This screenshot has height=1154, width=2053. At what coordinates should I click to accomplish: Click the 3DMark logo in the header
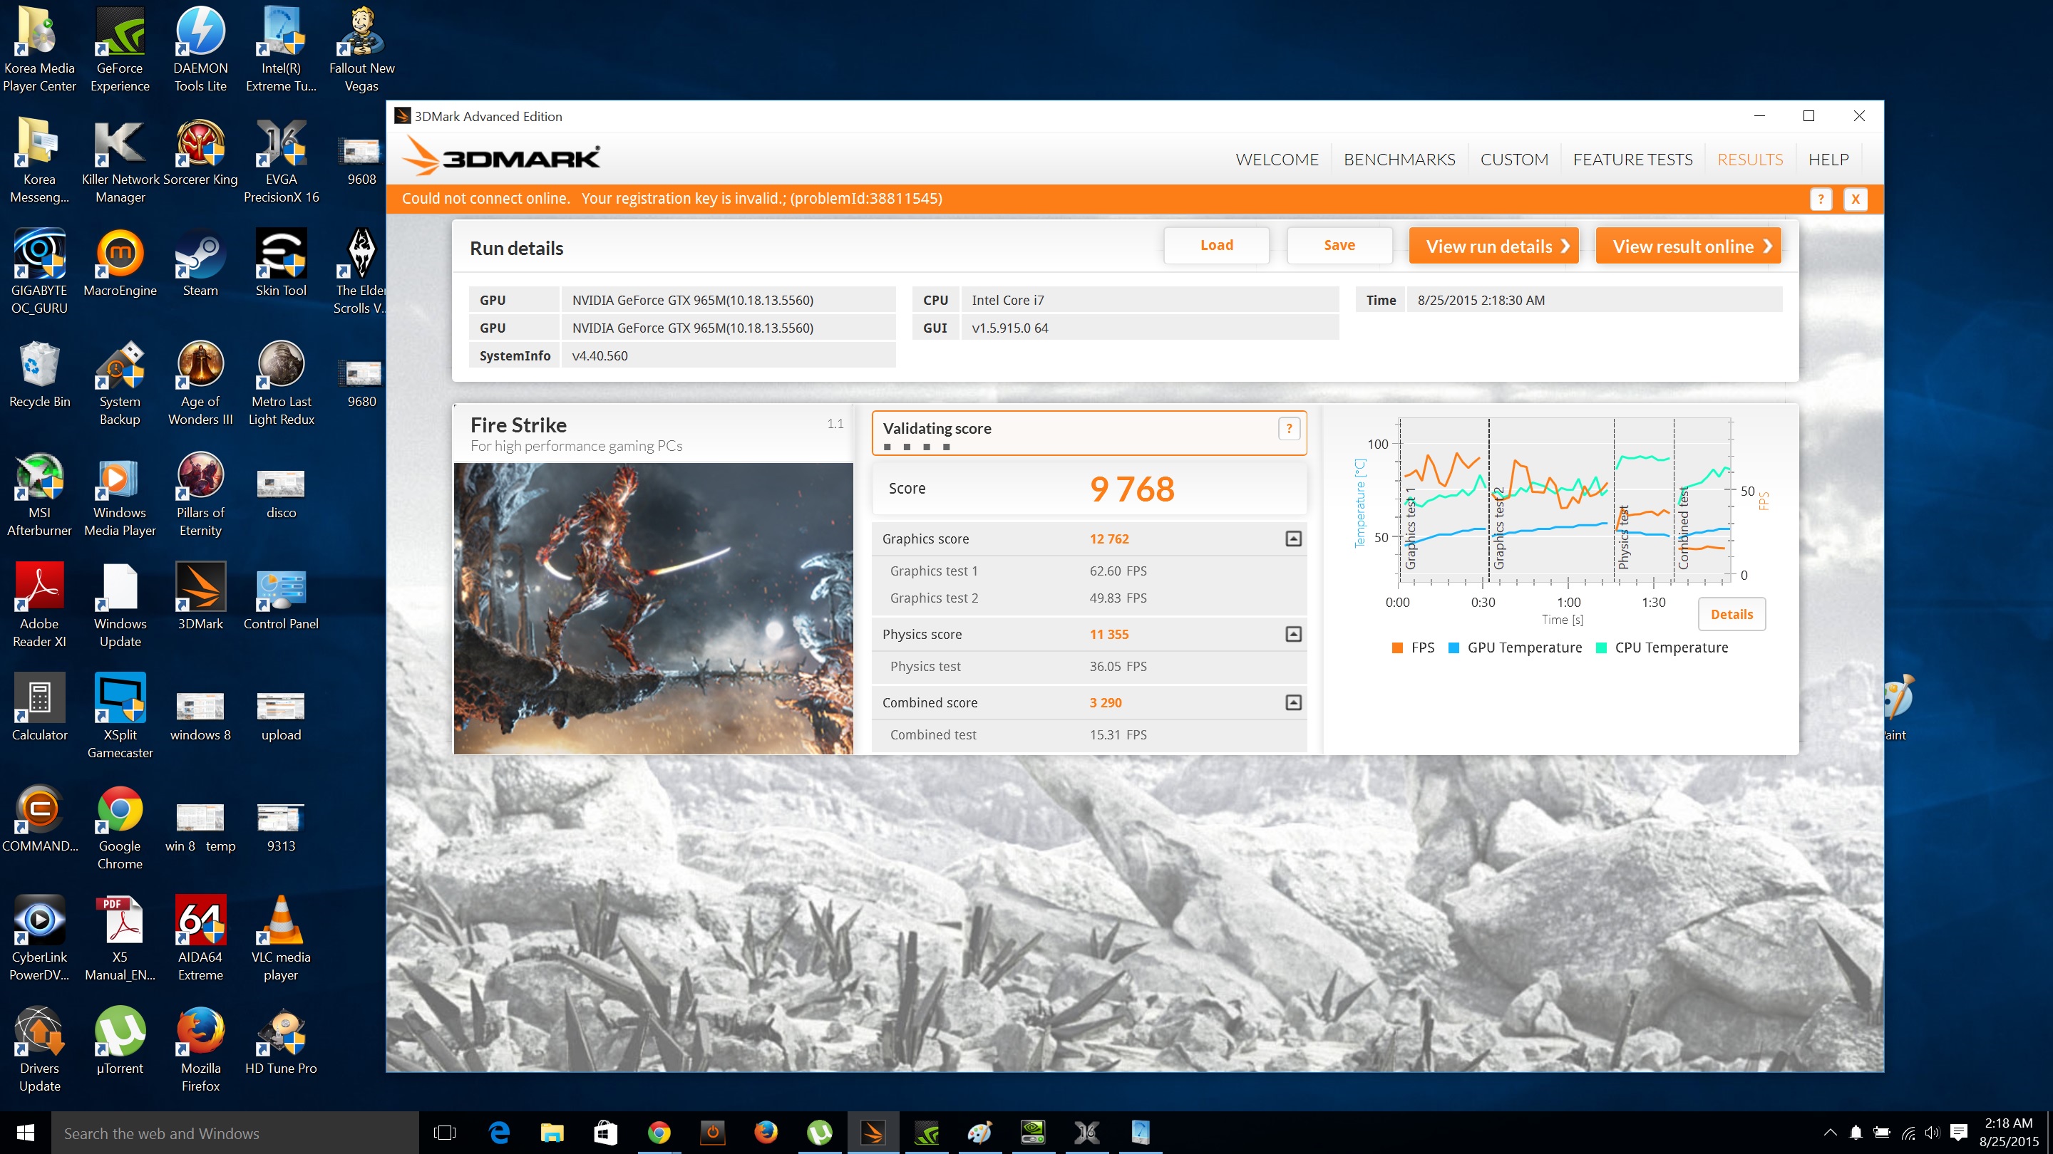click(500, 156)
